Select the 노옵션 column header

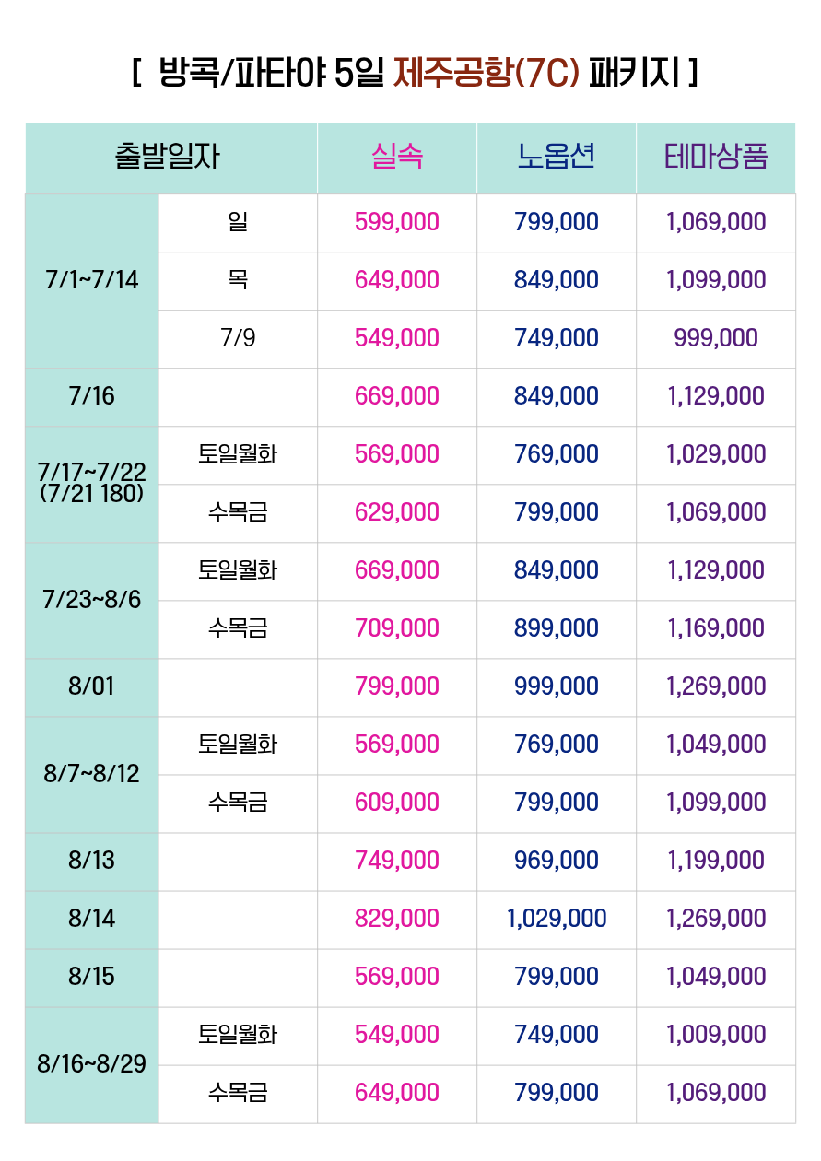(x=557, y=158)
